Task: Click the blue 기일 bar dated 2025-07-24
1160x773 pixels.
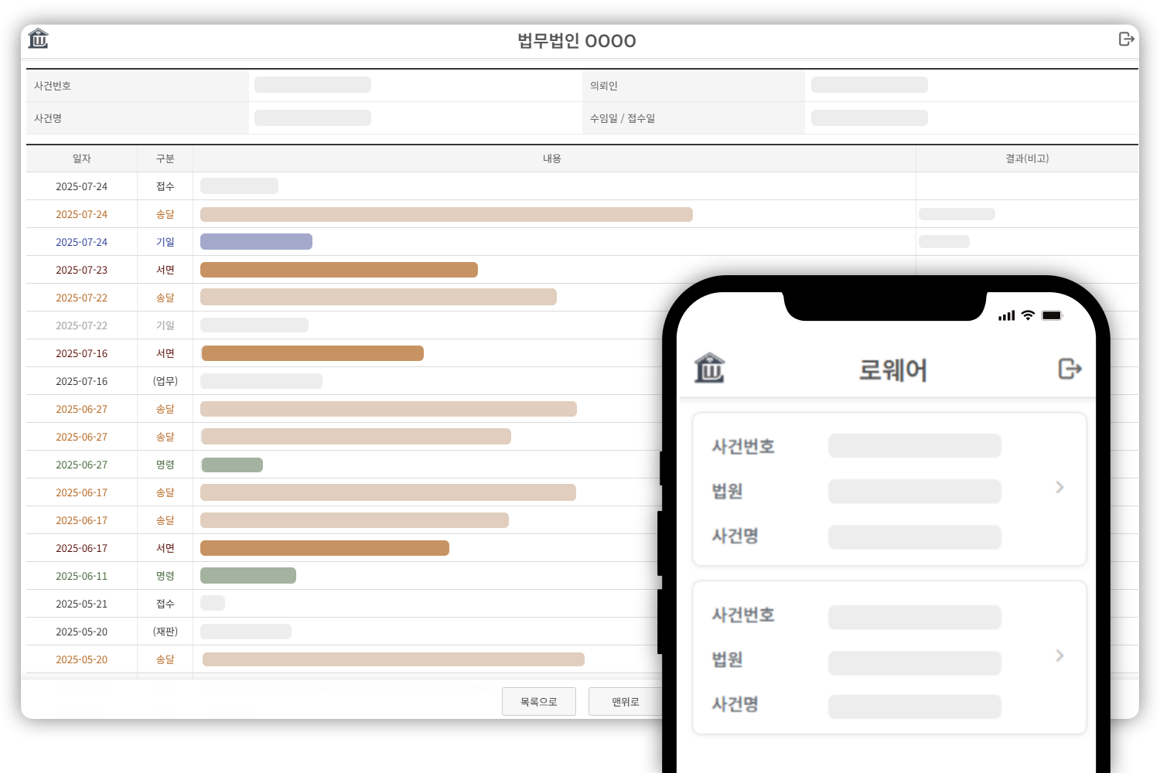Action: (256, 242)
